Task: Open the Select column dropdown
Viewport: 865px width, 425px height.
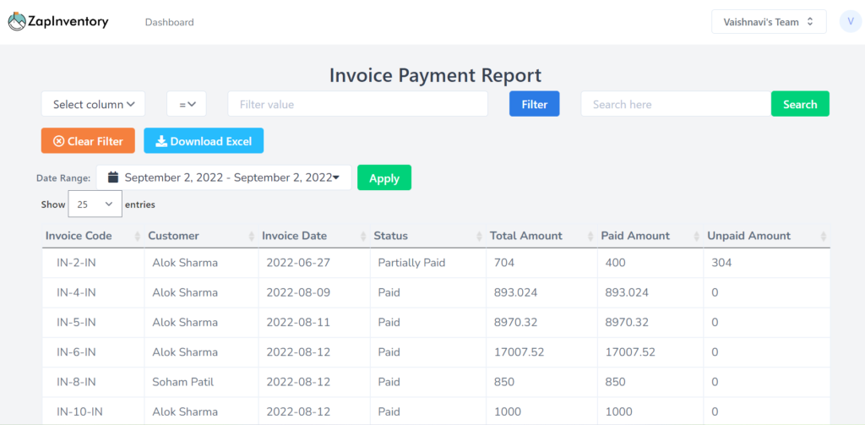Action: click(x=93, y=105)
